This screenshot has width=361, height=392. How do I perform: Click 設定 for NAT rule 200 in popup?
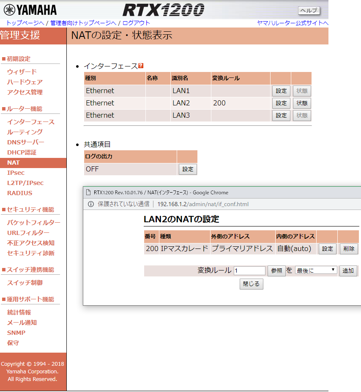(328, 249)
